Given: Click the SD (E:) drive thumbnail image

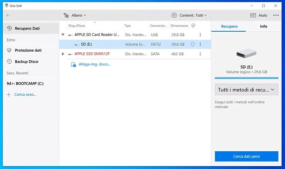Looking at the screenshot, I should pyautogui.click(x=246, y=53).
